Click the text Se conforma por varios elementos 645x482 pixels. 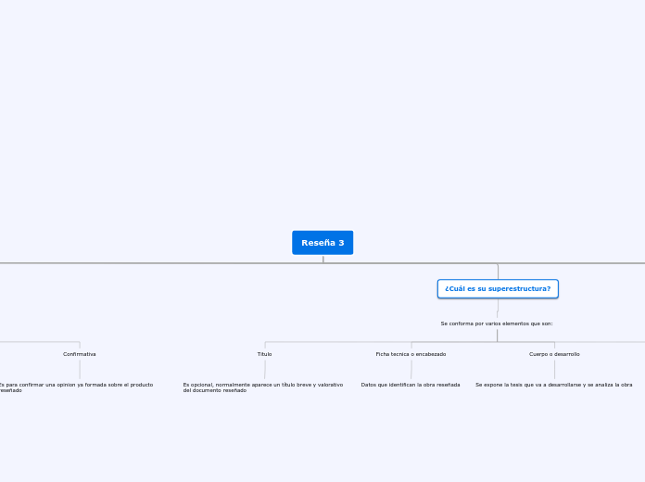(x=497, y=323)
